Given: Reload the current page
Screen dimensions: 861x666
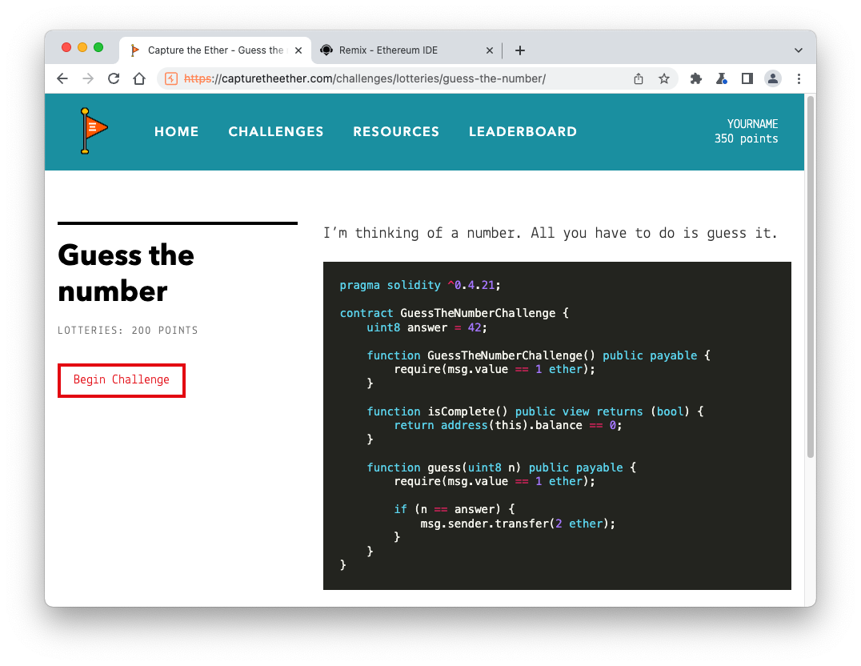Looking at the screenshot, I should [x=114, y=78].
